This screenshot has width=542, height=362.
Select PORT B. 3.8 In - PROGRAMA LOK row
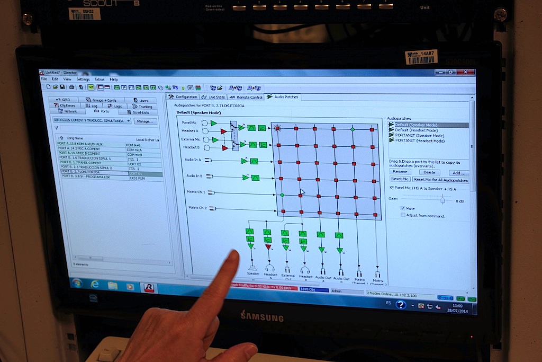click(112, 177)
